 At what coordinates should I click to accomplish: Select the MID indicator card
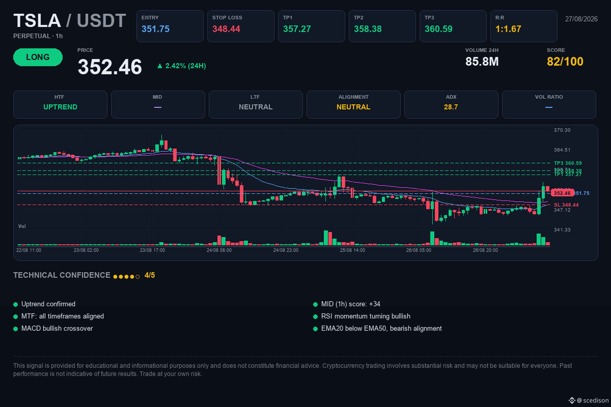click(x=158, y=105)
